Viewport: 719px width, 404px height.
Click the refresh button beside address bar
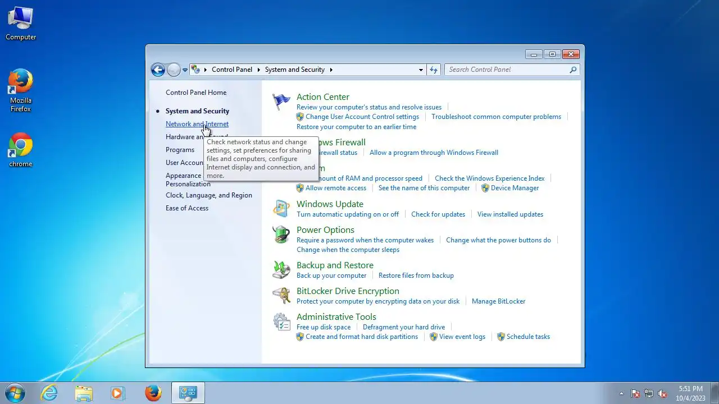point(434,70)
